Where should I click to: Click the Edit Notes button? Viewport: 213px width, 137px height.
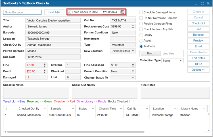pos(198,58)
